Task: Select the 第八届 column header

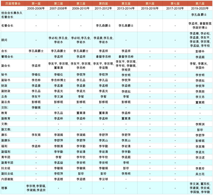Action: click(200, 3)
